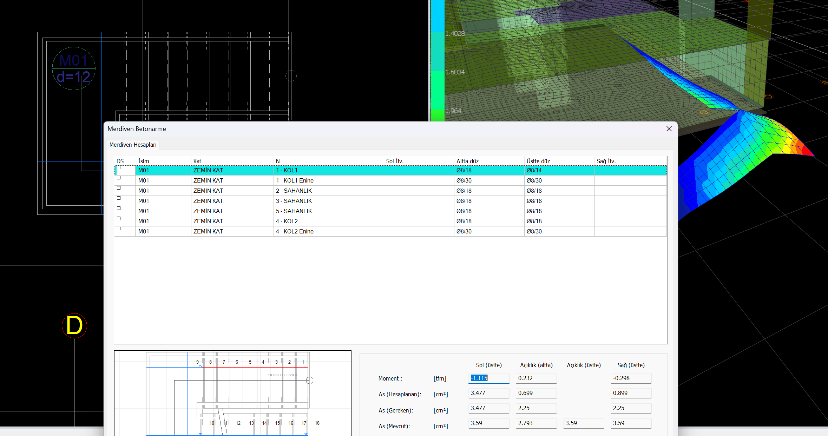828x436 pixels.
Task: Click the İsim column header
Action: pos(163,161)
